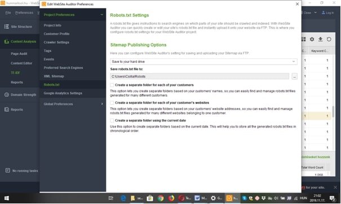Open Reports under Content Analysis
This screenshot has height=204, width=341.
click(17, 82)
